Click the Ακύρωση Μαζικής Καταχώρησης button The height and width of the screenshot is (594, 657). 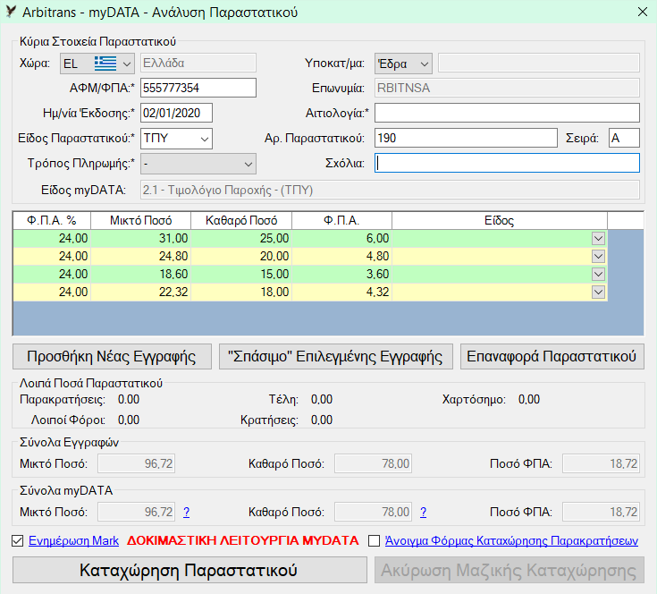tap(510, 570)
